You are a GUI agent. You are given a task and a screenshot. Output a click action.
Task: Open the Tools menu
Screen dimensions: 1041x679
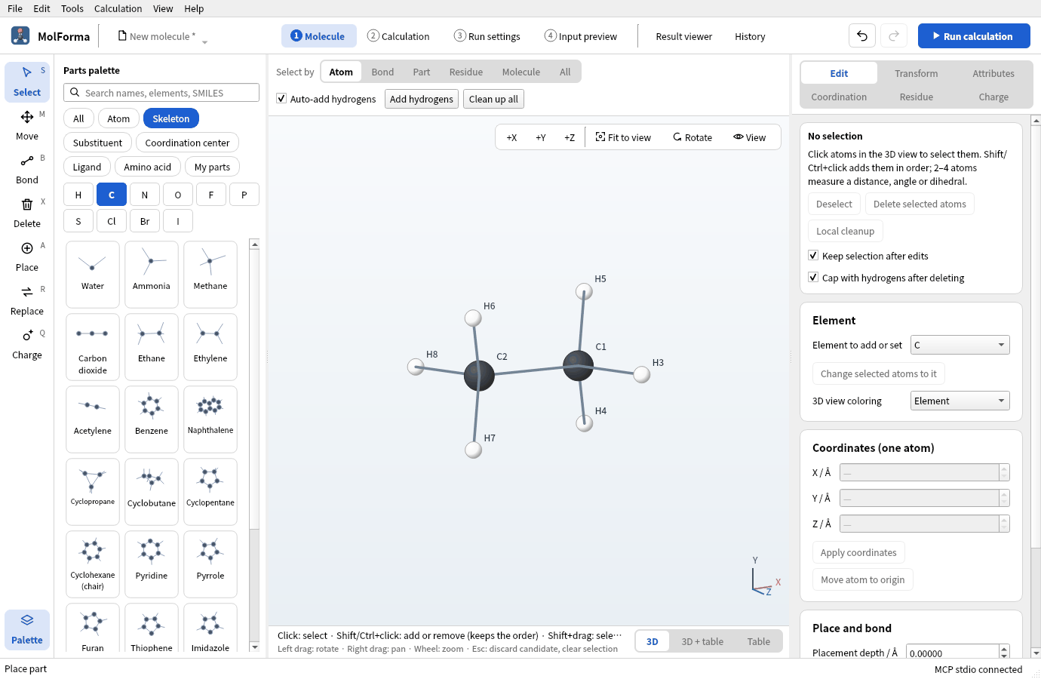coord(72,8)
